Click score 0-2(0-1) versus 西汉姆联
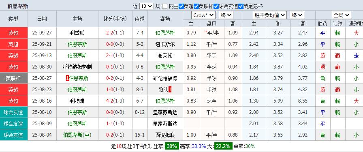 [x=115, y=135]
